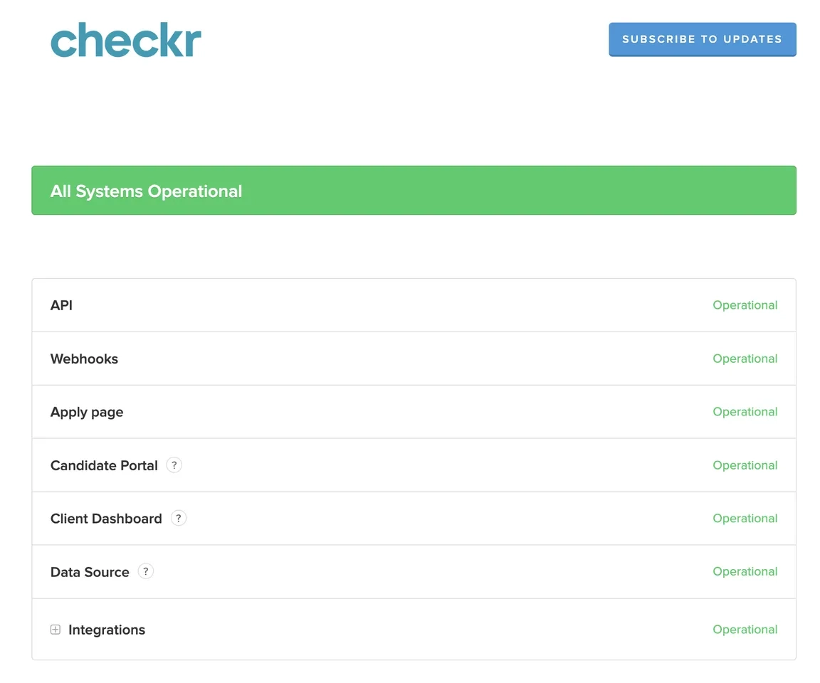Viewport: 820px width, 683px height.
Task: Open Data Source help question mark
Action: point(146,572)
